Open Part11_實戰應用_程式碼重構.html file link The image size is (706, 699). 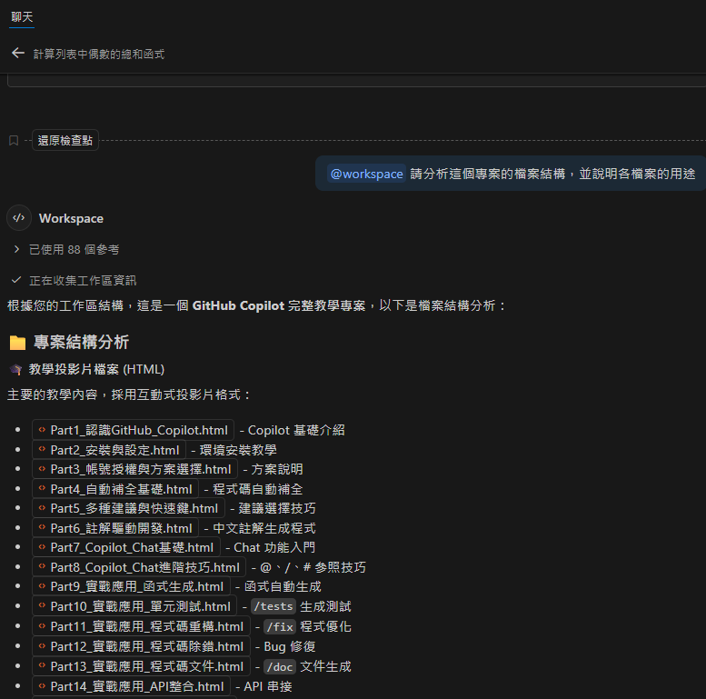142,626
